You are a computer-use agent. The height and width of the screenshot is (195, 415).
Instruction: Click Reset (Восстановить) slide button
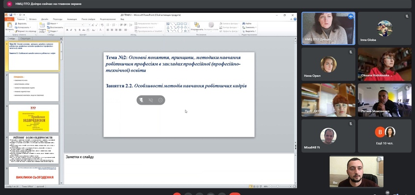click(x=55, y=27)
